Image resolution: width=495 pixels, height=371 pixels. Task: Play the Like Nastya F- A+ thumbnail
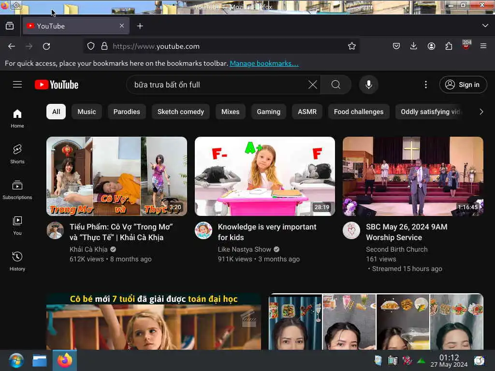click(x=265, y=176)
